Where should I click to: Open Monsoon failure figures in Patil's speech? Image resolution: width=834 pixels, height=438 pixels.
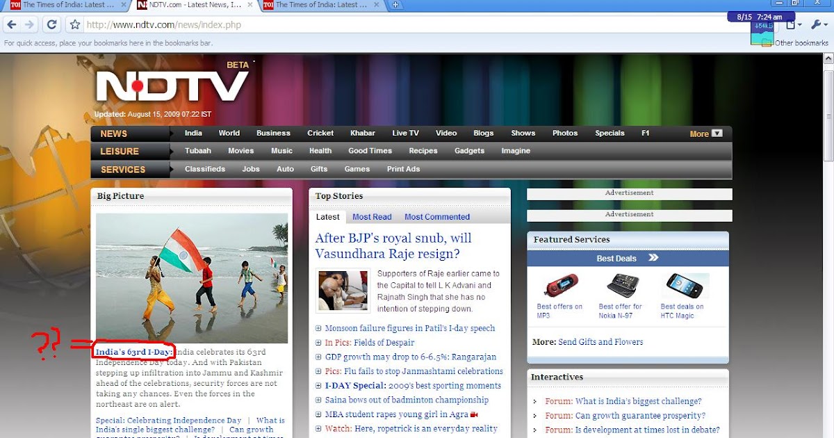pyautogui.click(x=410, y=328)
